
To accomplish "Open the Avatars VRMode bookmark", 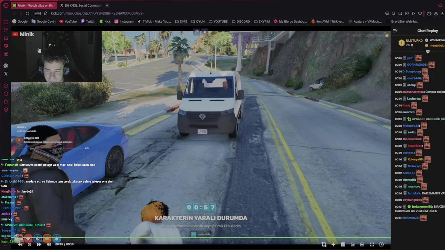I will point(365,22).
